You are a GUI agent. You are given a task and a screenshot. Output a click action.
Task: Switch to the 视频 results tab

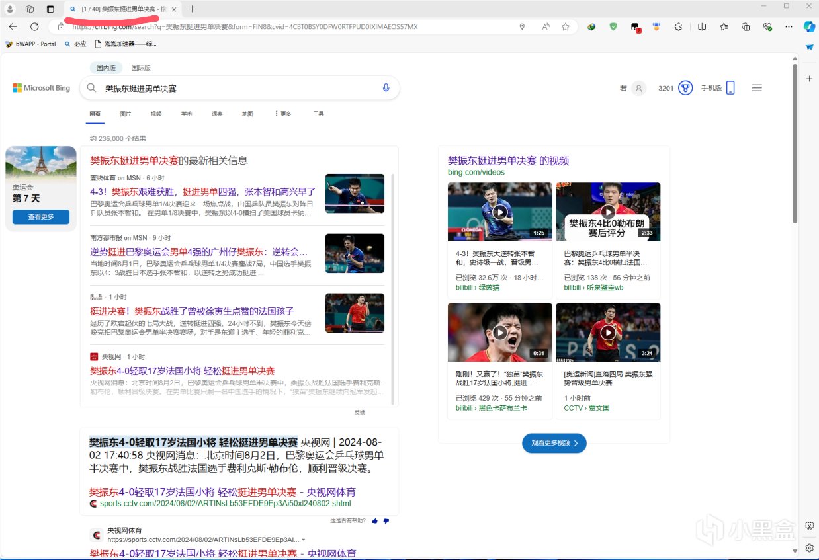pos(156,114)
